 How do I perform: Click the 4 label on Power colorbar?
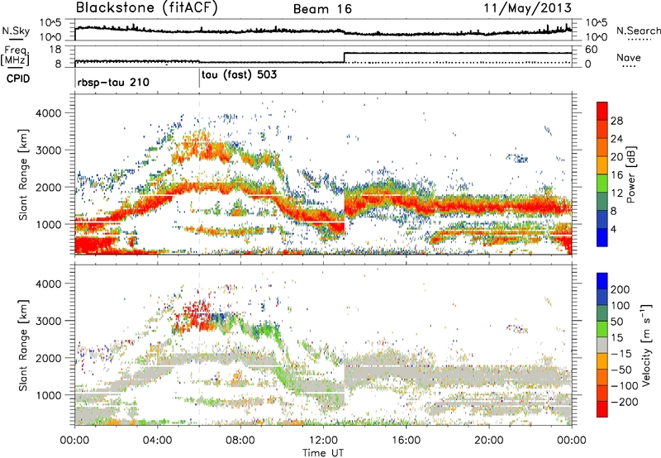tap(614, 229)
